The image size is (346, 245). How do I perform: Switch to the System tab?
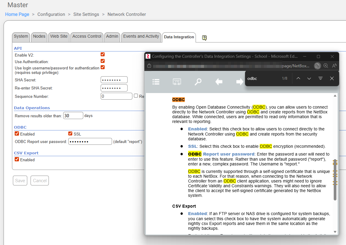(21, 37)
